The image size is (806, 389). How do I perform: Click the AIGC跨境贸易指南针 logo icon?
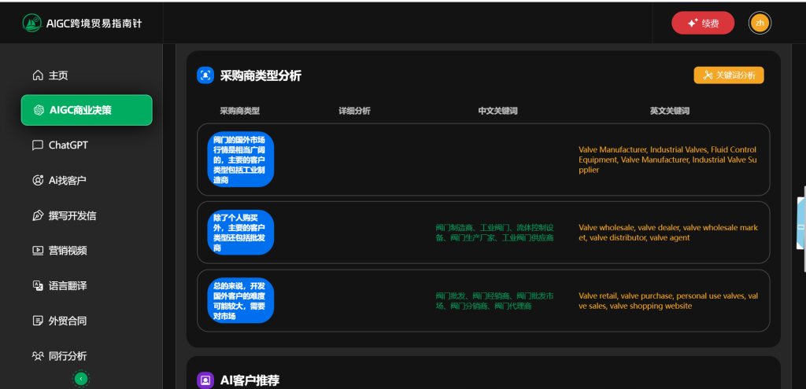click(x=32, y=24)
